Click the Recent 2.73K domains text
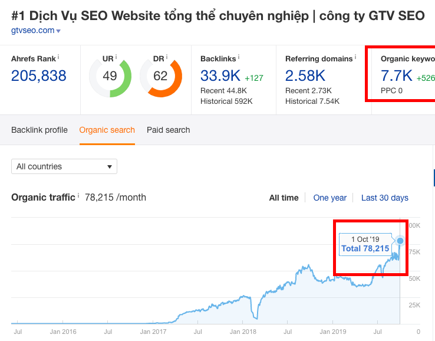The height and width of the screenshot is (341, 435). (x=308, y=91)
